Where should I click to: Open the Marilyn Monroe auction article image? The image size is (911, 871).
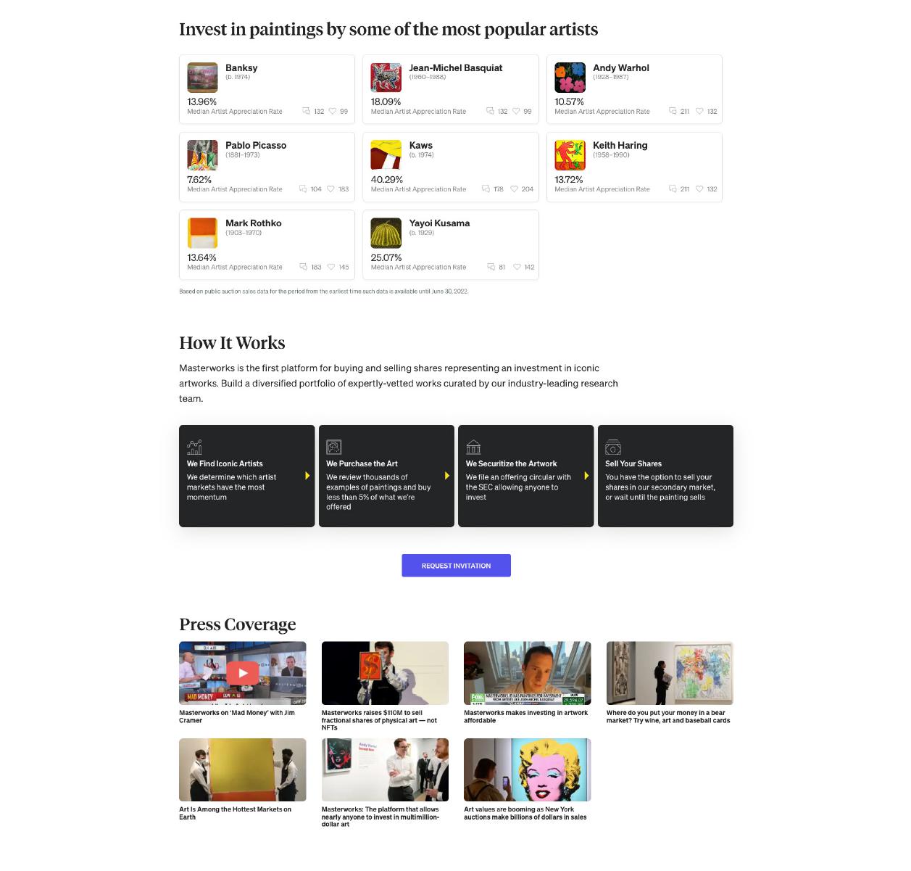(528, 770)
